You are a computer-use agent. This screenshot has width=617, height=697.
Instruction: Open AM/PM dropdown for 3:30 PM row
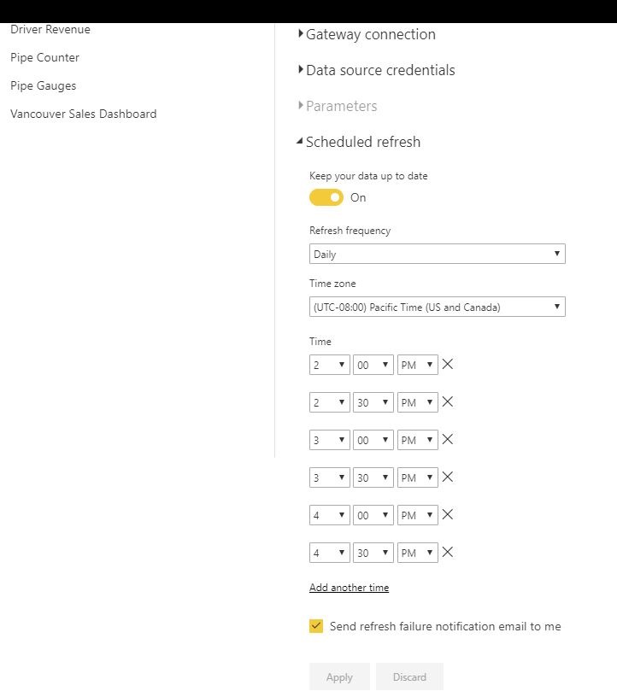[x=418, y=477]
